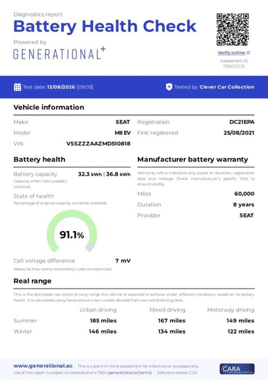
Task: Click the calendar icon next to Test date
Action: 17,87
